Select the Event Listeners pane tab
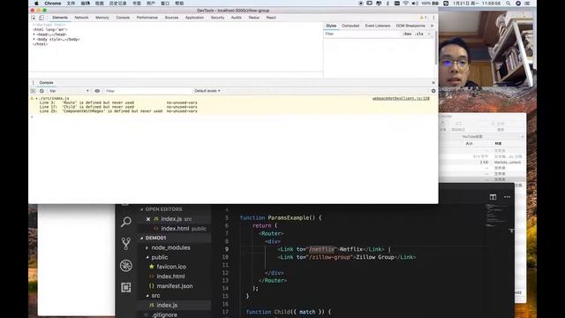The width and height of the screenshot is (565, 318). 377,26
